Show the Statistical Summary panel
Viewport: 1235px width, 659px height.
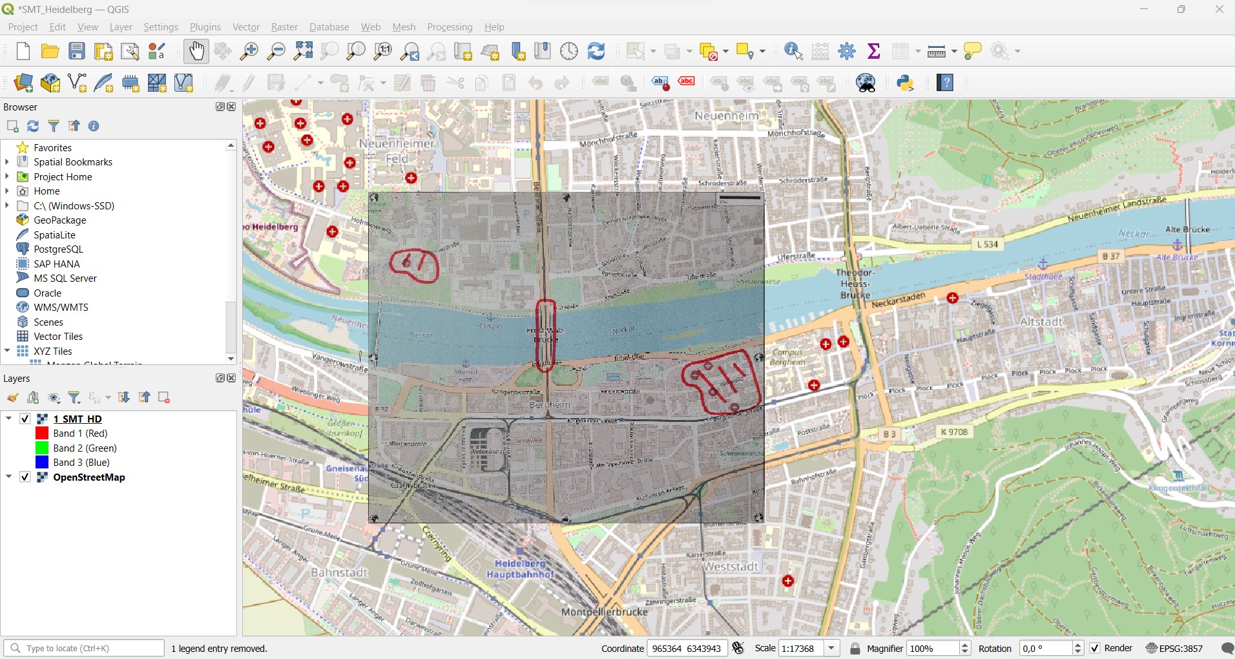(x=873, y=51)
